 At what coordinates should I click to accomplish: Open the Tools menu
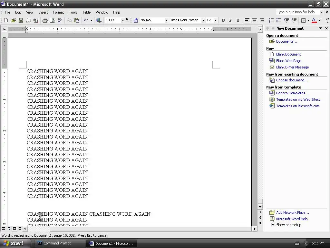(x=73, y=13)
